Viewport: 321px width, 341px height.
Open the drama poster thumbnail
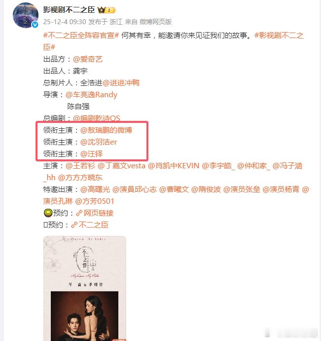click(85, 288)
